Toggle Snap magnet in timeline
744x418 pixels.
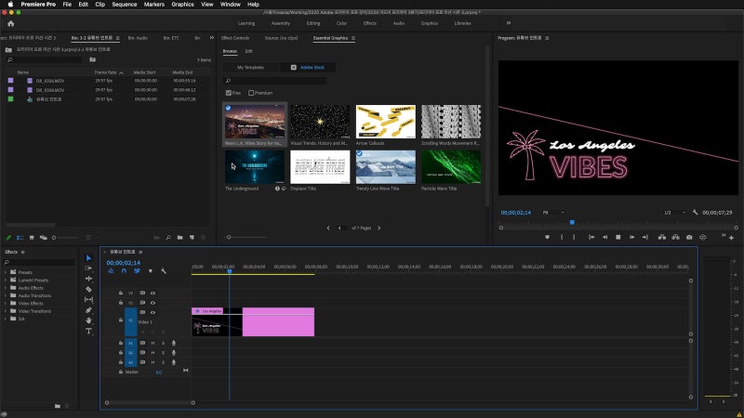124,271
